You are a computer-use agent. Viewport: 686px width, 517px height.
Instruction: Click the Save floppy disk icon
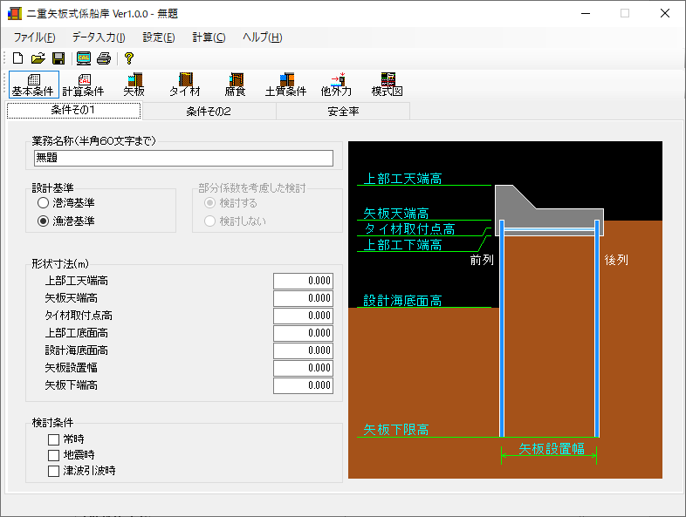[x=58, y=58]
